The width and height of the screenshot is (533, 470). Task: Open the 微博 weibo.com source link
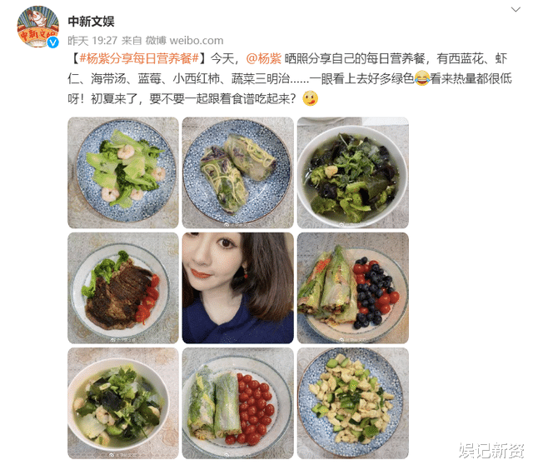pyautogui.click(x=185, y=41)
